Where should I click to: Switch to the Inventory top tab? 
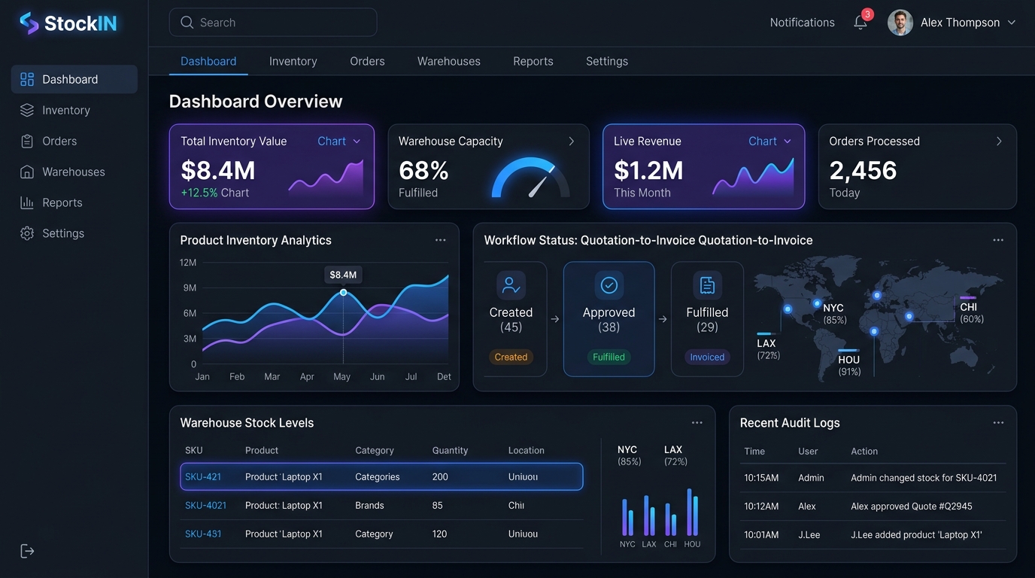tap(293, 62)
